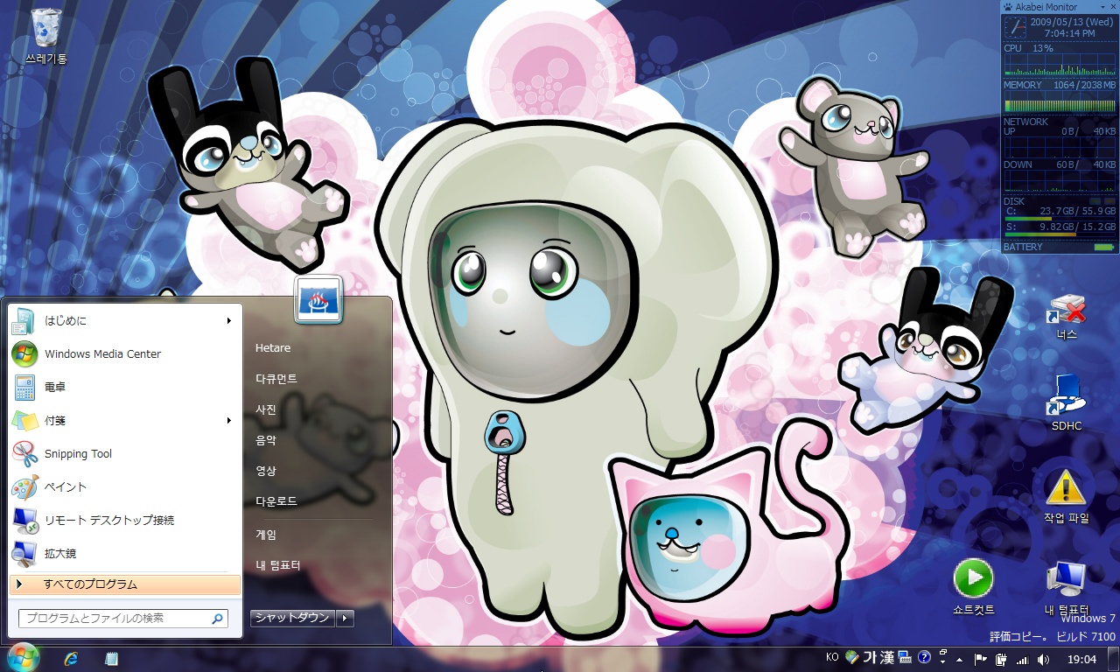Open Internet Explorer from the taskbar
Screen dimensions: 1120x672
(x=72, y=659)
